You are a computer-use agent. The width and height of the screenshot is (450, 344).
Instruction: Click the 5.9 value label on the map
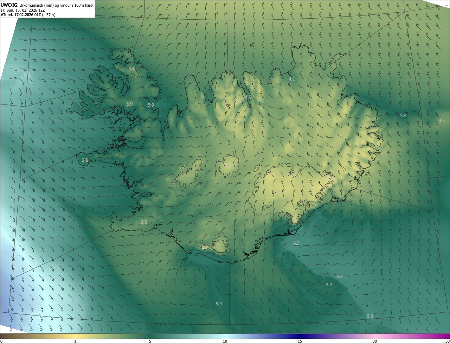coord(151,105)
